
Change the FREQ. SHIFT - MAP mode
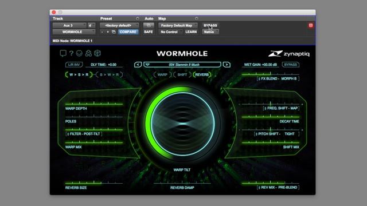tap(281, 108)
